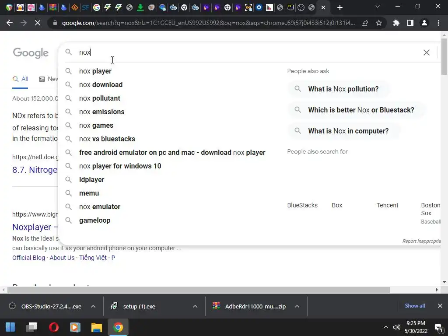Open the Chrome side panel
Image resolution: width=448 pixels, height=336 pixels.
[x=410, y=23]
